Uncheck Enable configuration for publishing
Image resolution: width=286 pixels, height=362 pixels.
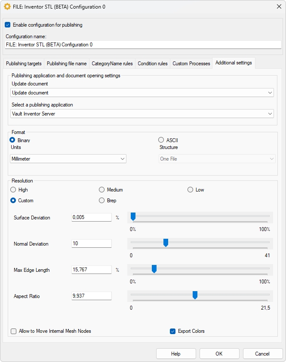7,25
